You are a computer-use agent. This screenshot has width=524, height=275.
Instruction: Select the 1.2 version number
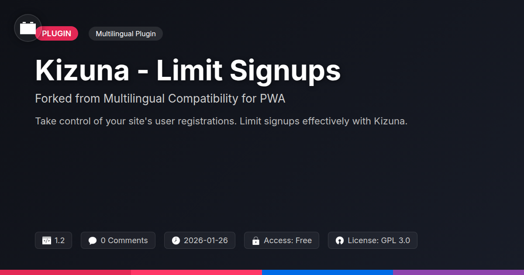60,241
